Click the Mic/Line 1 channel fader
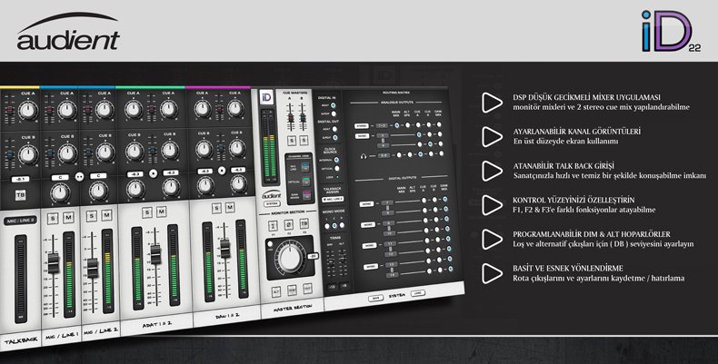718x364 pixels. click(54, 263)
